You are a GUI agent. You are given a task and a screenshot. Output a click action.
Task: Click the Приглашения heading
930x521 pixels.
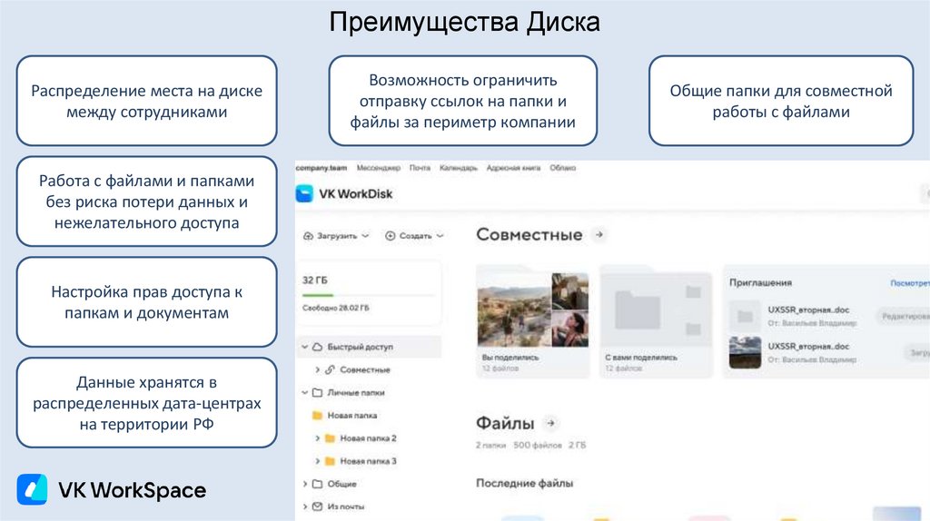pos(760,282)
